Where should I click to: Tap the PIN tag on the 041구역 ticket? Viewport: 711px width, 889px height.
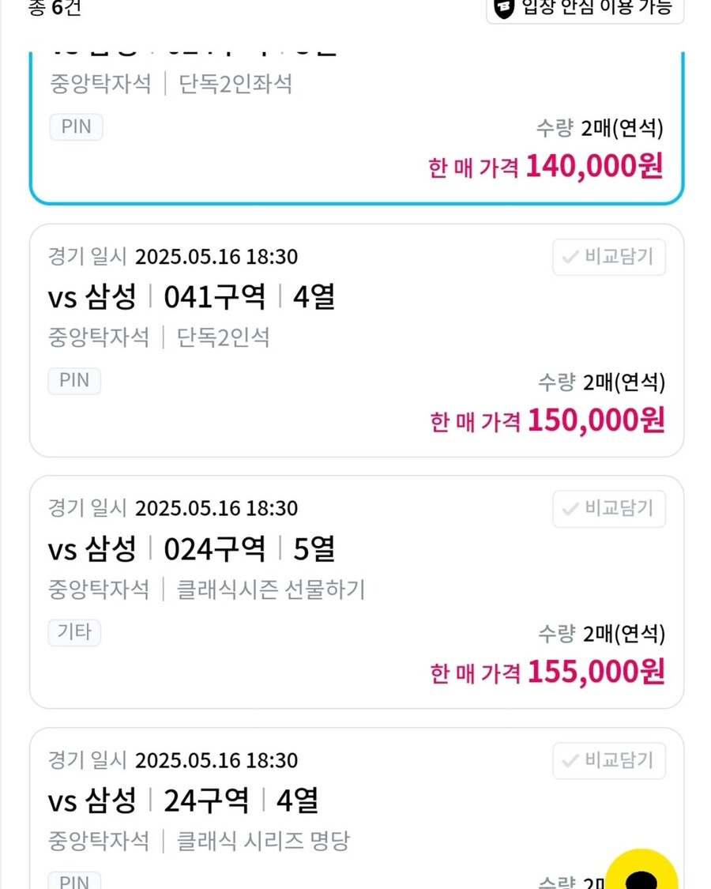(x=74, y=380)
